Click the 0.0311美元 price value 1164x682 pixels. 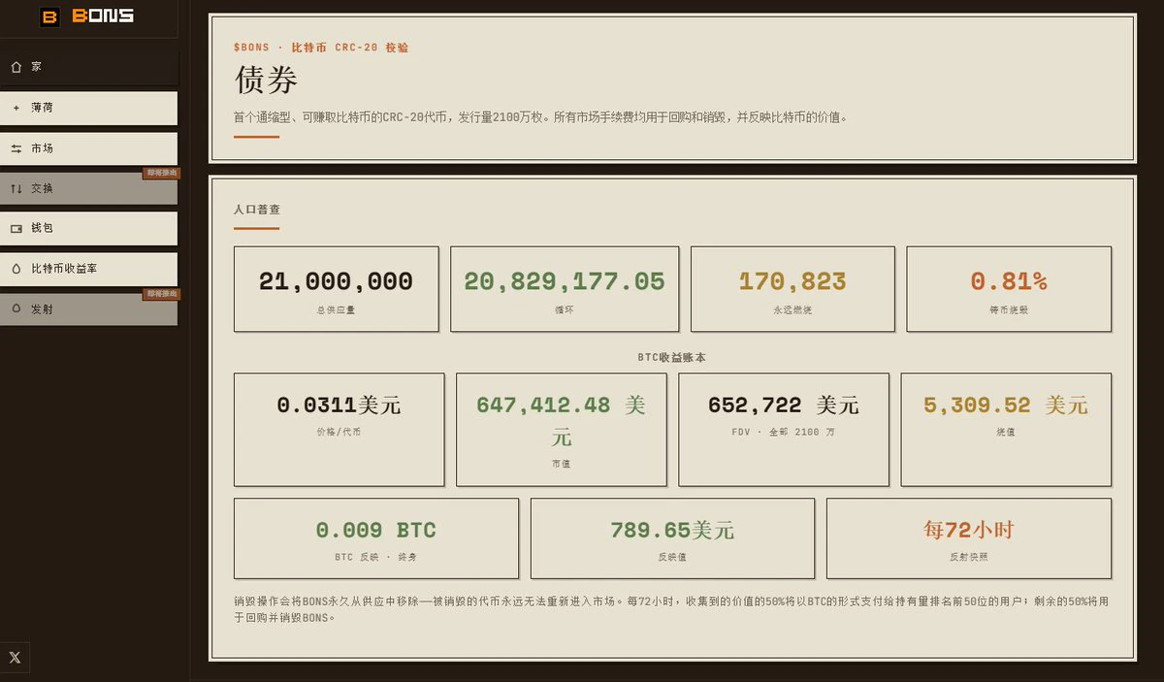click(339, 405)
